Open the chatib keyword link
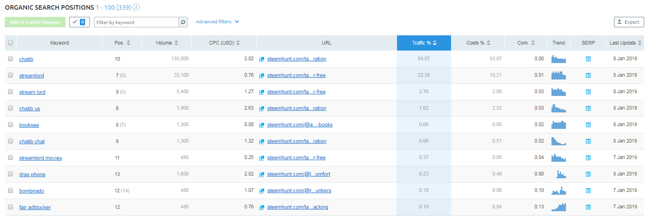This screenshot has height=216, width=649. (26, 59)
